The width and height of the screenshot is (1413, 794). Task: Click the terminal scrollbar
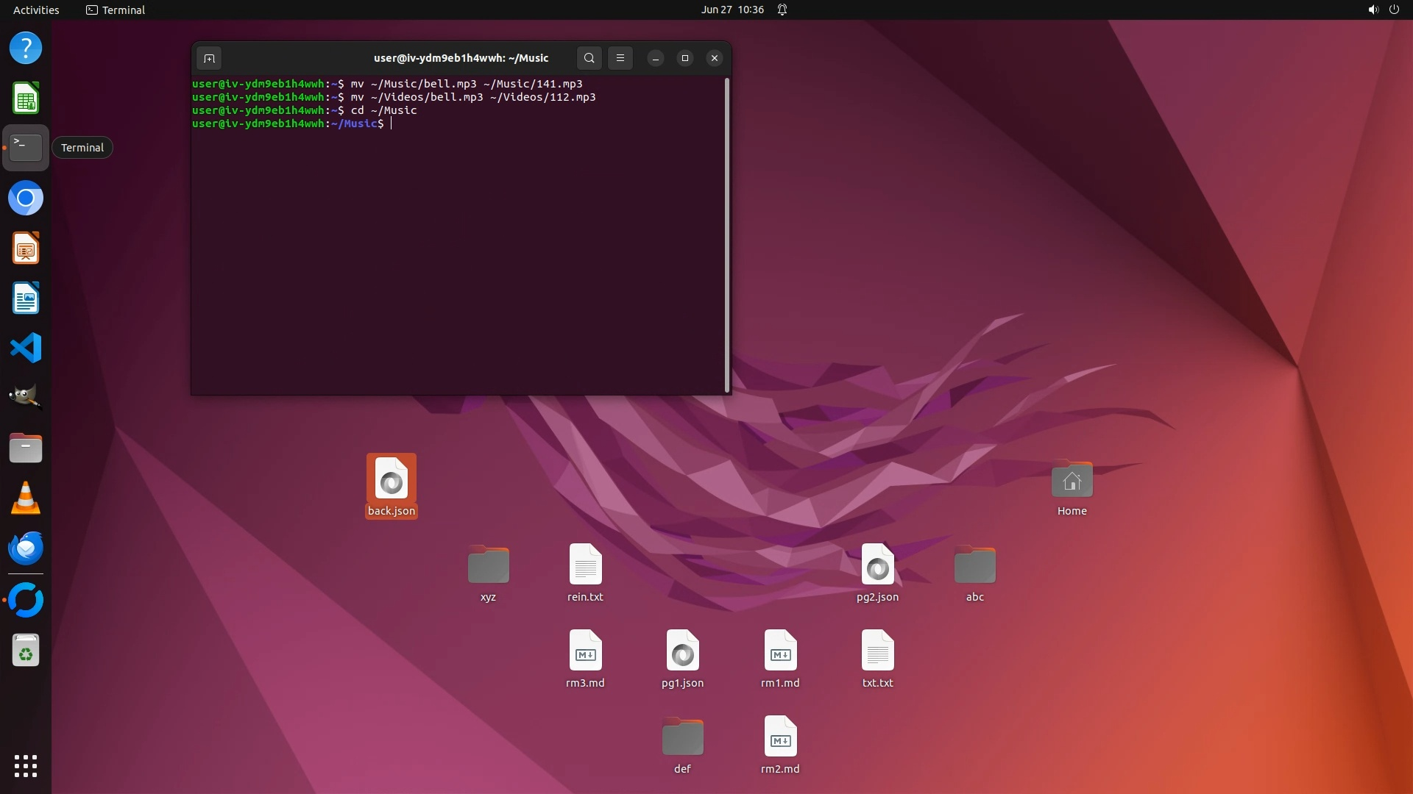tap(727, 235)
